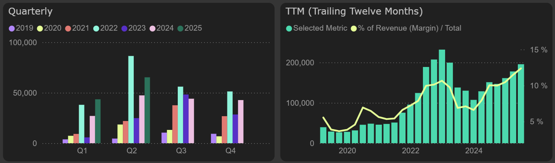Screen dimensions: 555x163
Task: Click the last TTM bar on right
Action: click(521, 104)
